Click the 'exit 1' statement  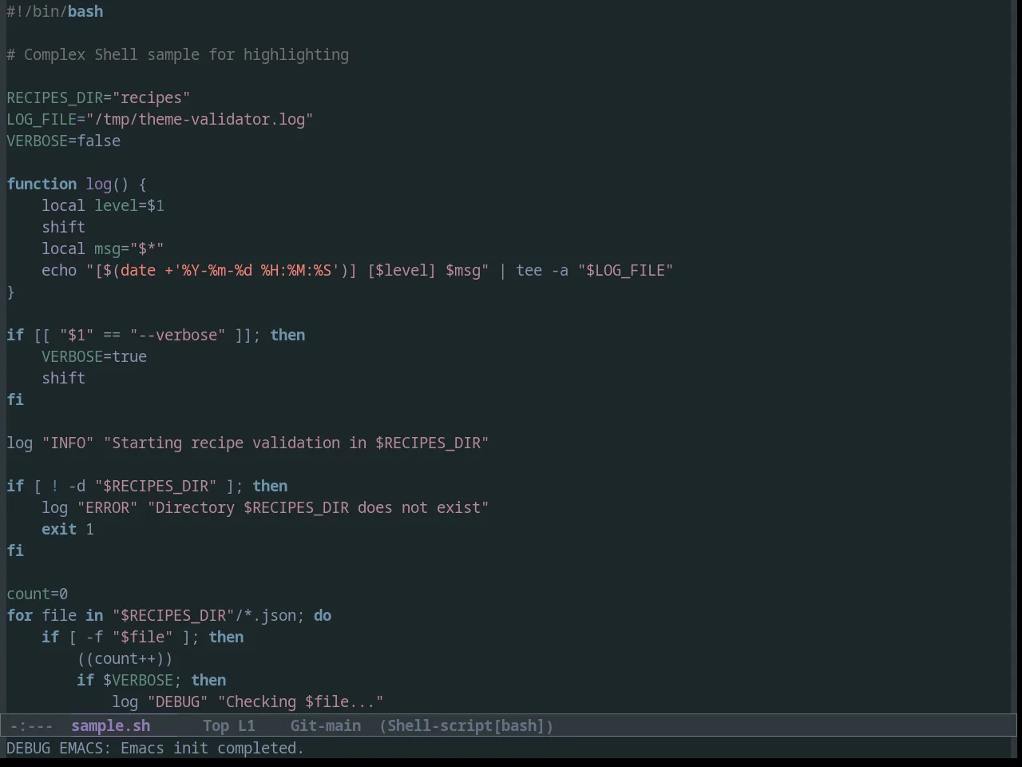pos(68,529)
